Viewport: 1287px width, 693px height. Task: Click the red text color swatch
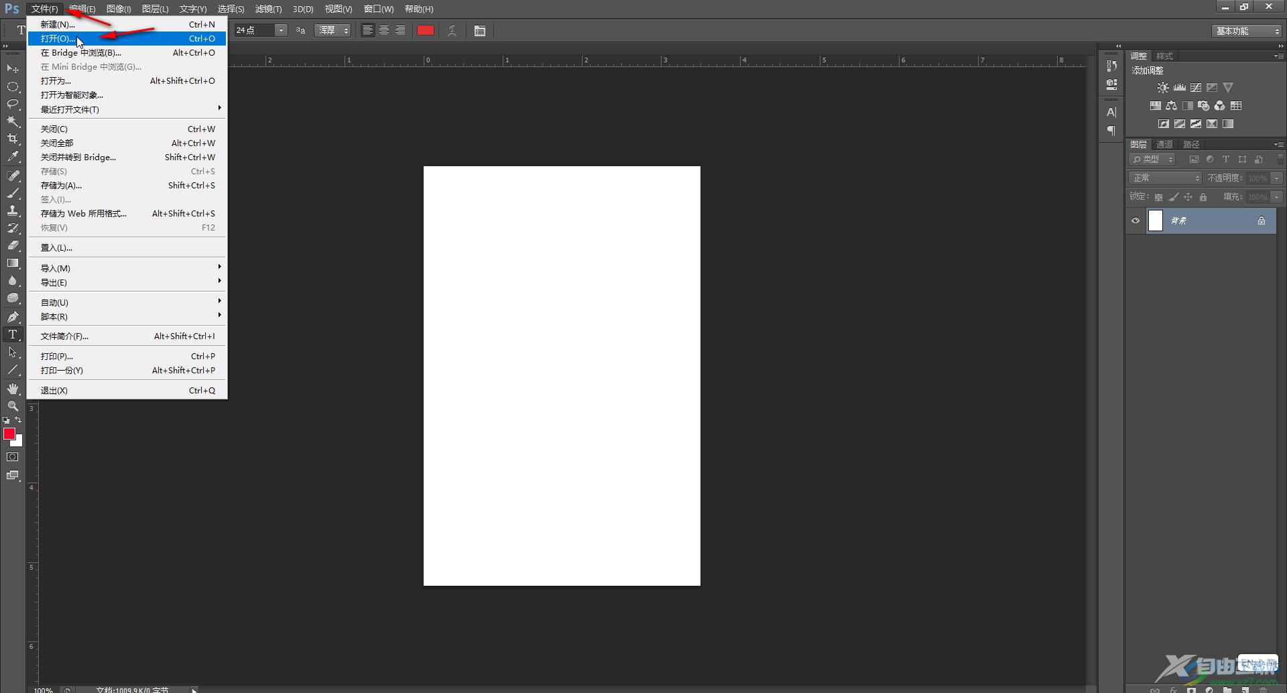tap(426, 31)
